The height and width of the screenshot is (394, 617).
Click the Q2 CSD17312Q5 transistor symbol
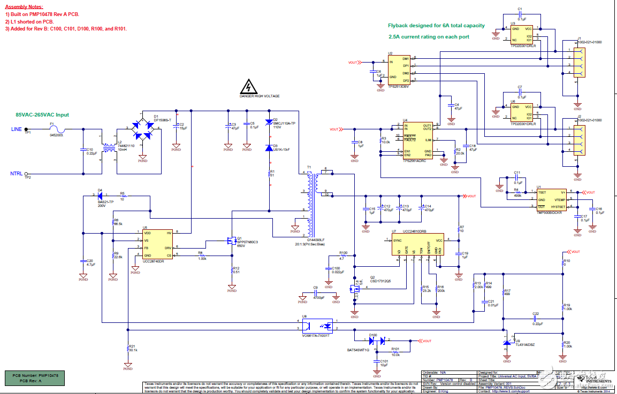tap(354, 289)
